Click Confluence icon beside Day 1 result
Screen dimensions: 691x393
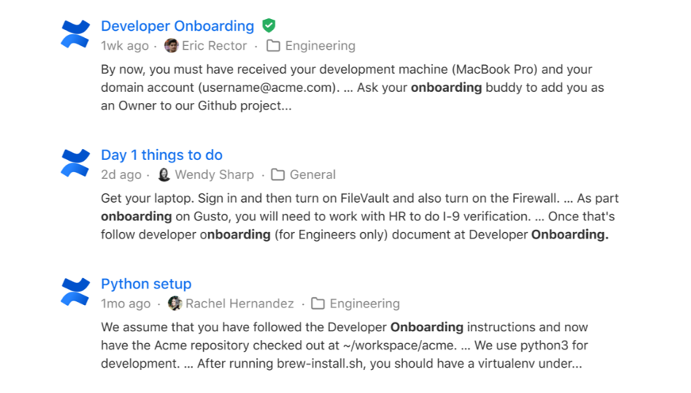tap(76, 163)
